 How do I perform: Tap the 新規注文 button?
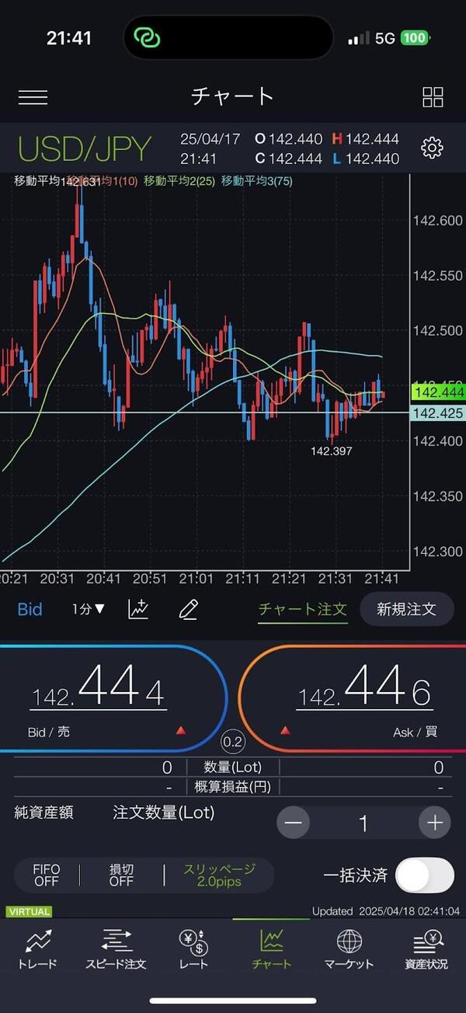pyautogui.click(x=406, y=609)
